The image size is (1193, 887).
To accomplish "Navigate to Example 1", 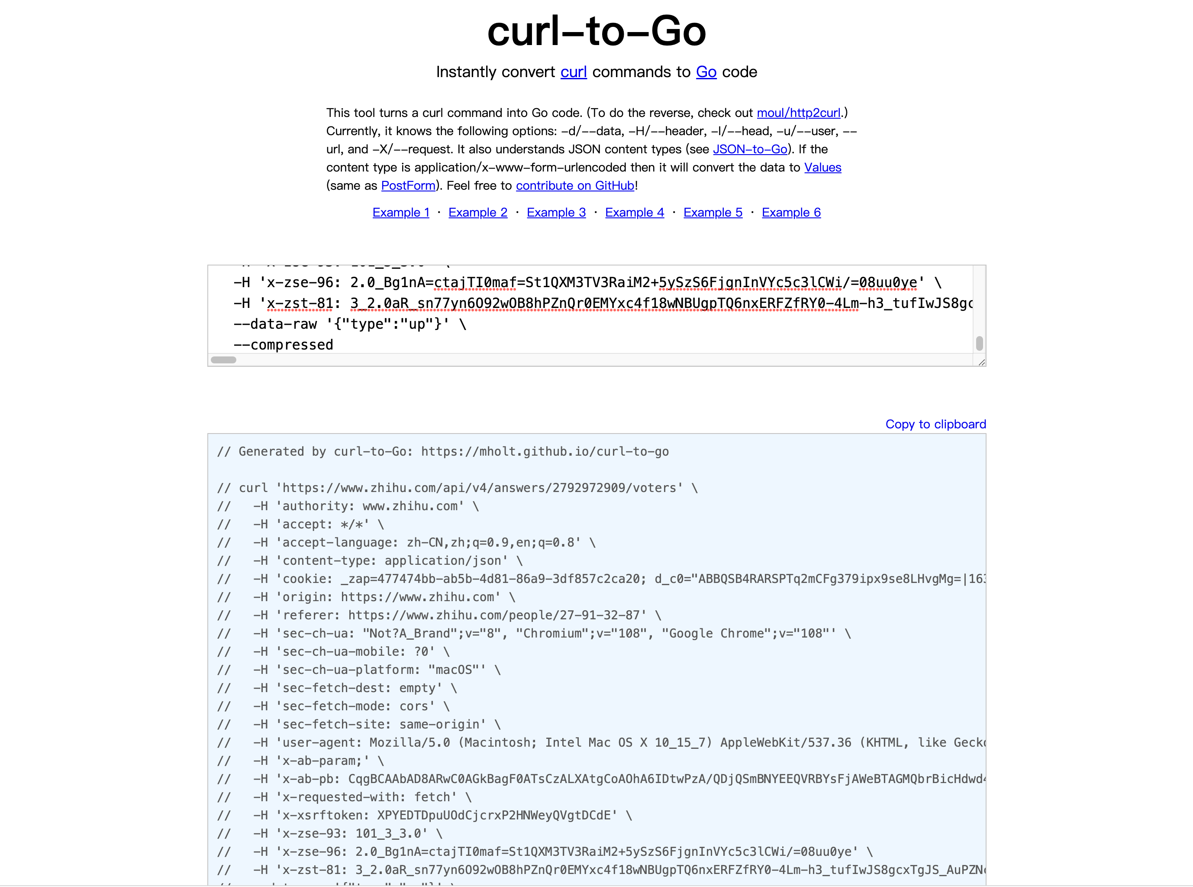I will point(400,212).
